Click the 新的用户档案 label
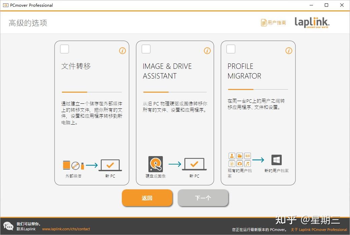The height and width of the screenshot is (235, 350). pyautogui.click(x=277, y=171)
